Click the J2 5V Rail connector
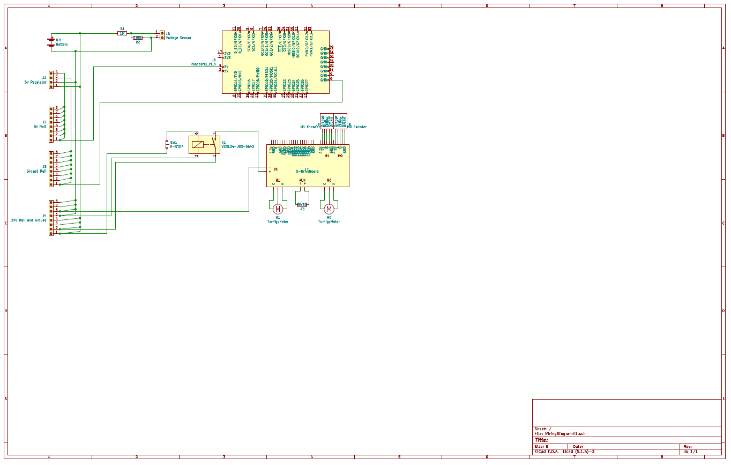The height and width of the screenshot is (465, 731). point(51,124)
